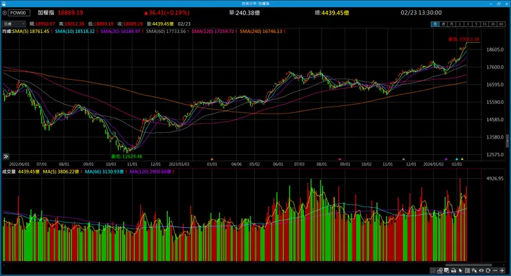The image size is (511, 276).
Task: Click the circular plus icon beside POW00
Action: [5, 13]
